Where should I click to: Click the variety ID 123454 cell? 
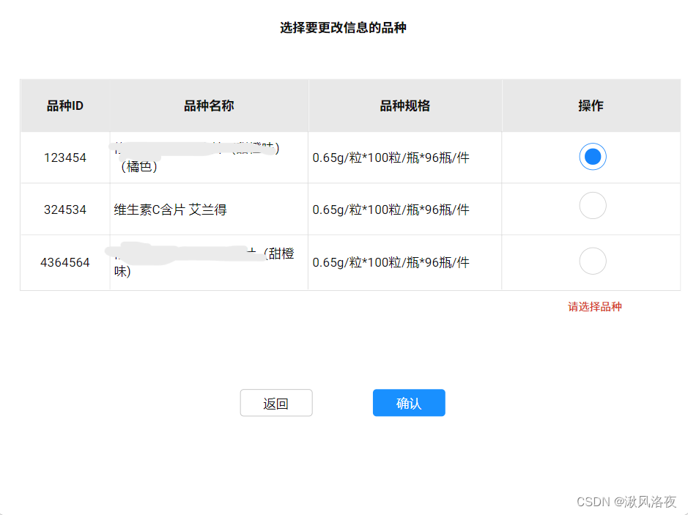64,157
